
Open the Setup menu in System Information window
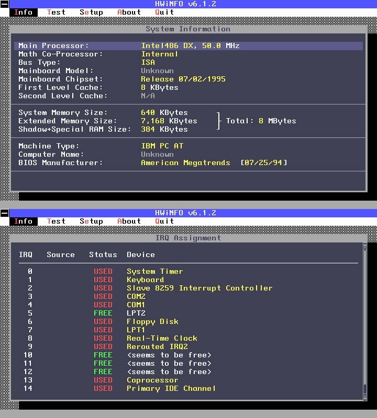pos(91,12)
